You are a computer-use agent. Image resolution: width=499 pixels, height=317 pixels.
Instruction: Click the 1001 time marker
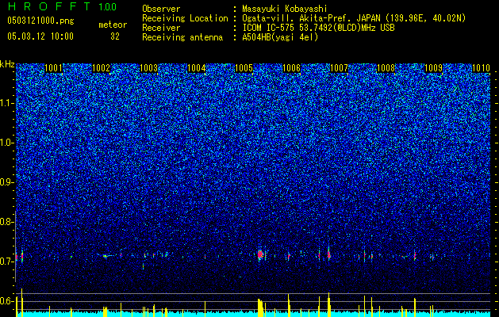click(x=53, y=68)
